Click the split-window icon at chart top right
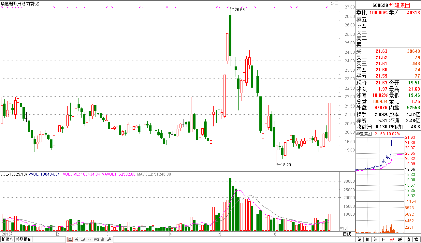The image size is (421, 243). (x=336, y=3)
